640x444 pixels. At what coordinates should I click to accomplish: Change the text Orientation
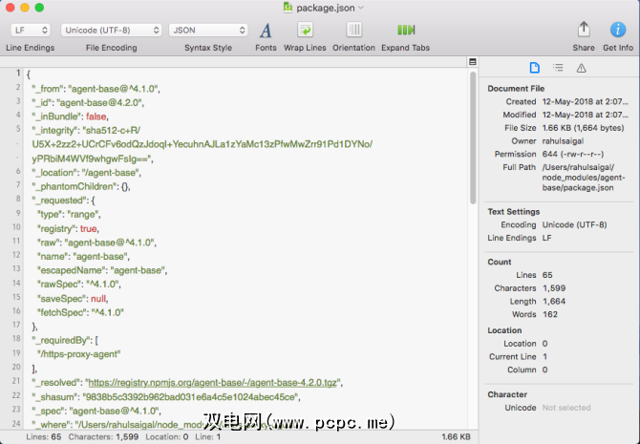click(x=353, y=31)
